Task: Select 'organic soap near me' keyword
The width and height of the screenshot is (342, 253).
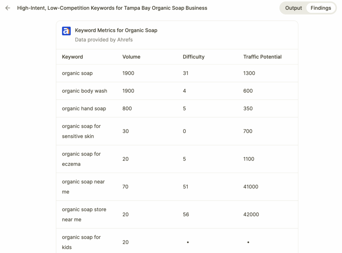Action: pos(83,187)
